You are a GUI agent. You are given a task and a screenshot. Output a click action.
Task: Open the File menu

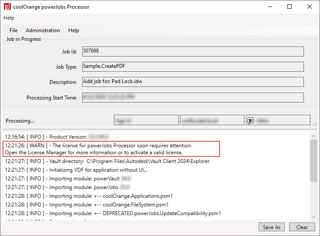tap(13, 30)
